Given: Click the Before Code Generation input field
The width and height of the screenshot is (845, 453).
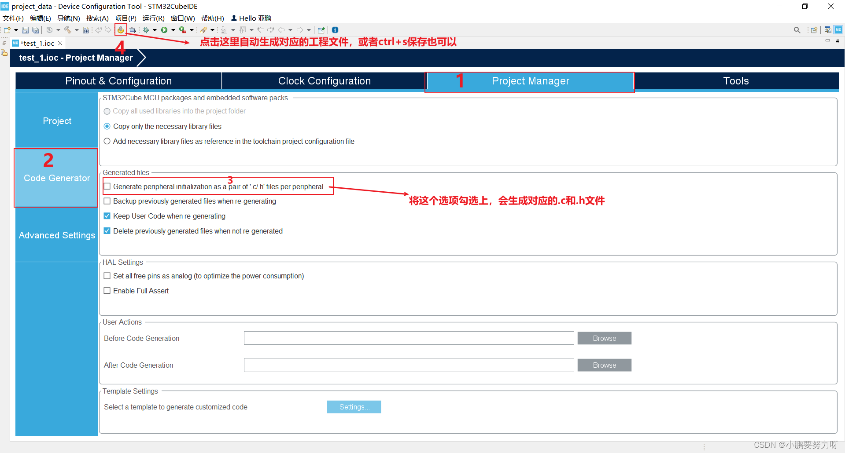Looking at the screenshot, I should pyautogui.click(x=409, y=338).
